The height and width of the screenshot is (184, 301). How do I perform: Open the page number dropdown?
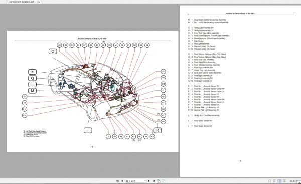(145, 181)
